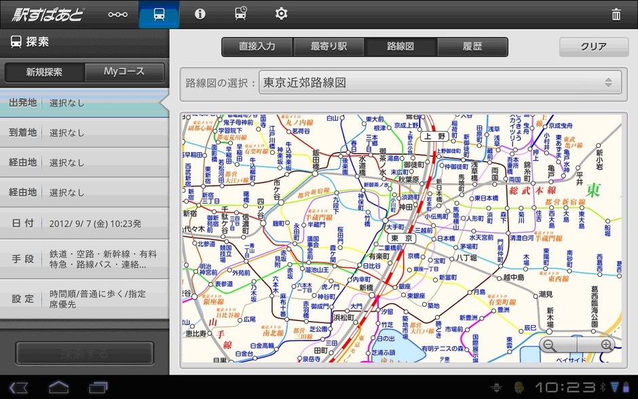Expand 路線図の選択 dropdown
Image resolution: width=638 pixels, height=399 pixels.
(x=438, y=83)
